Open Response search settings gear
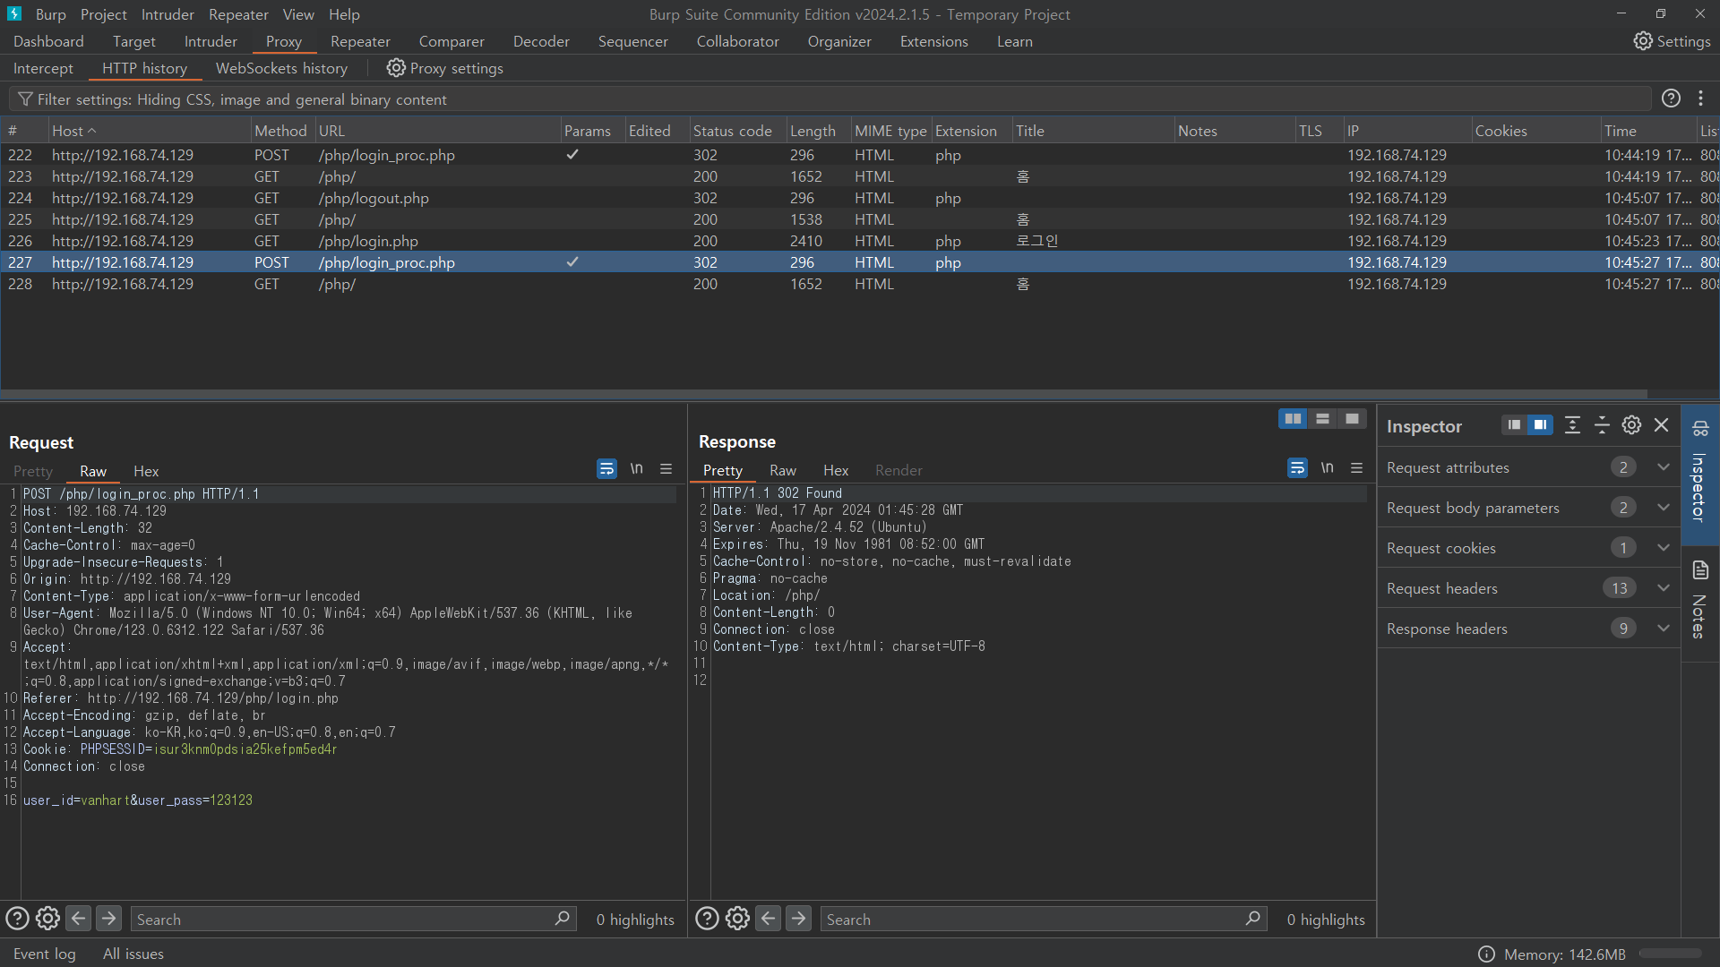This screenshot has height=967, width=1720. click(737, 919)
